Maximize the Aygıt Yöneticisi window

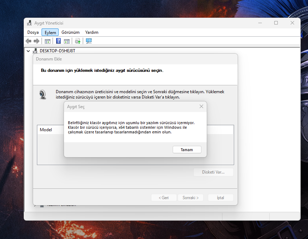click(276, 23)
